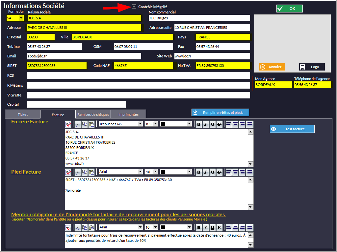Click the cut scissors icon for En-tête Facture
337x252 pixels.
coord(77,124)
